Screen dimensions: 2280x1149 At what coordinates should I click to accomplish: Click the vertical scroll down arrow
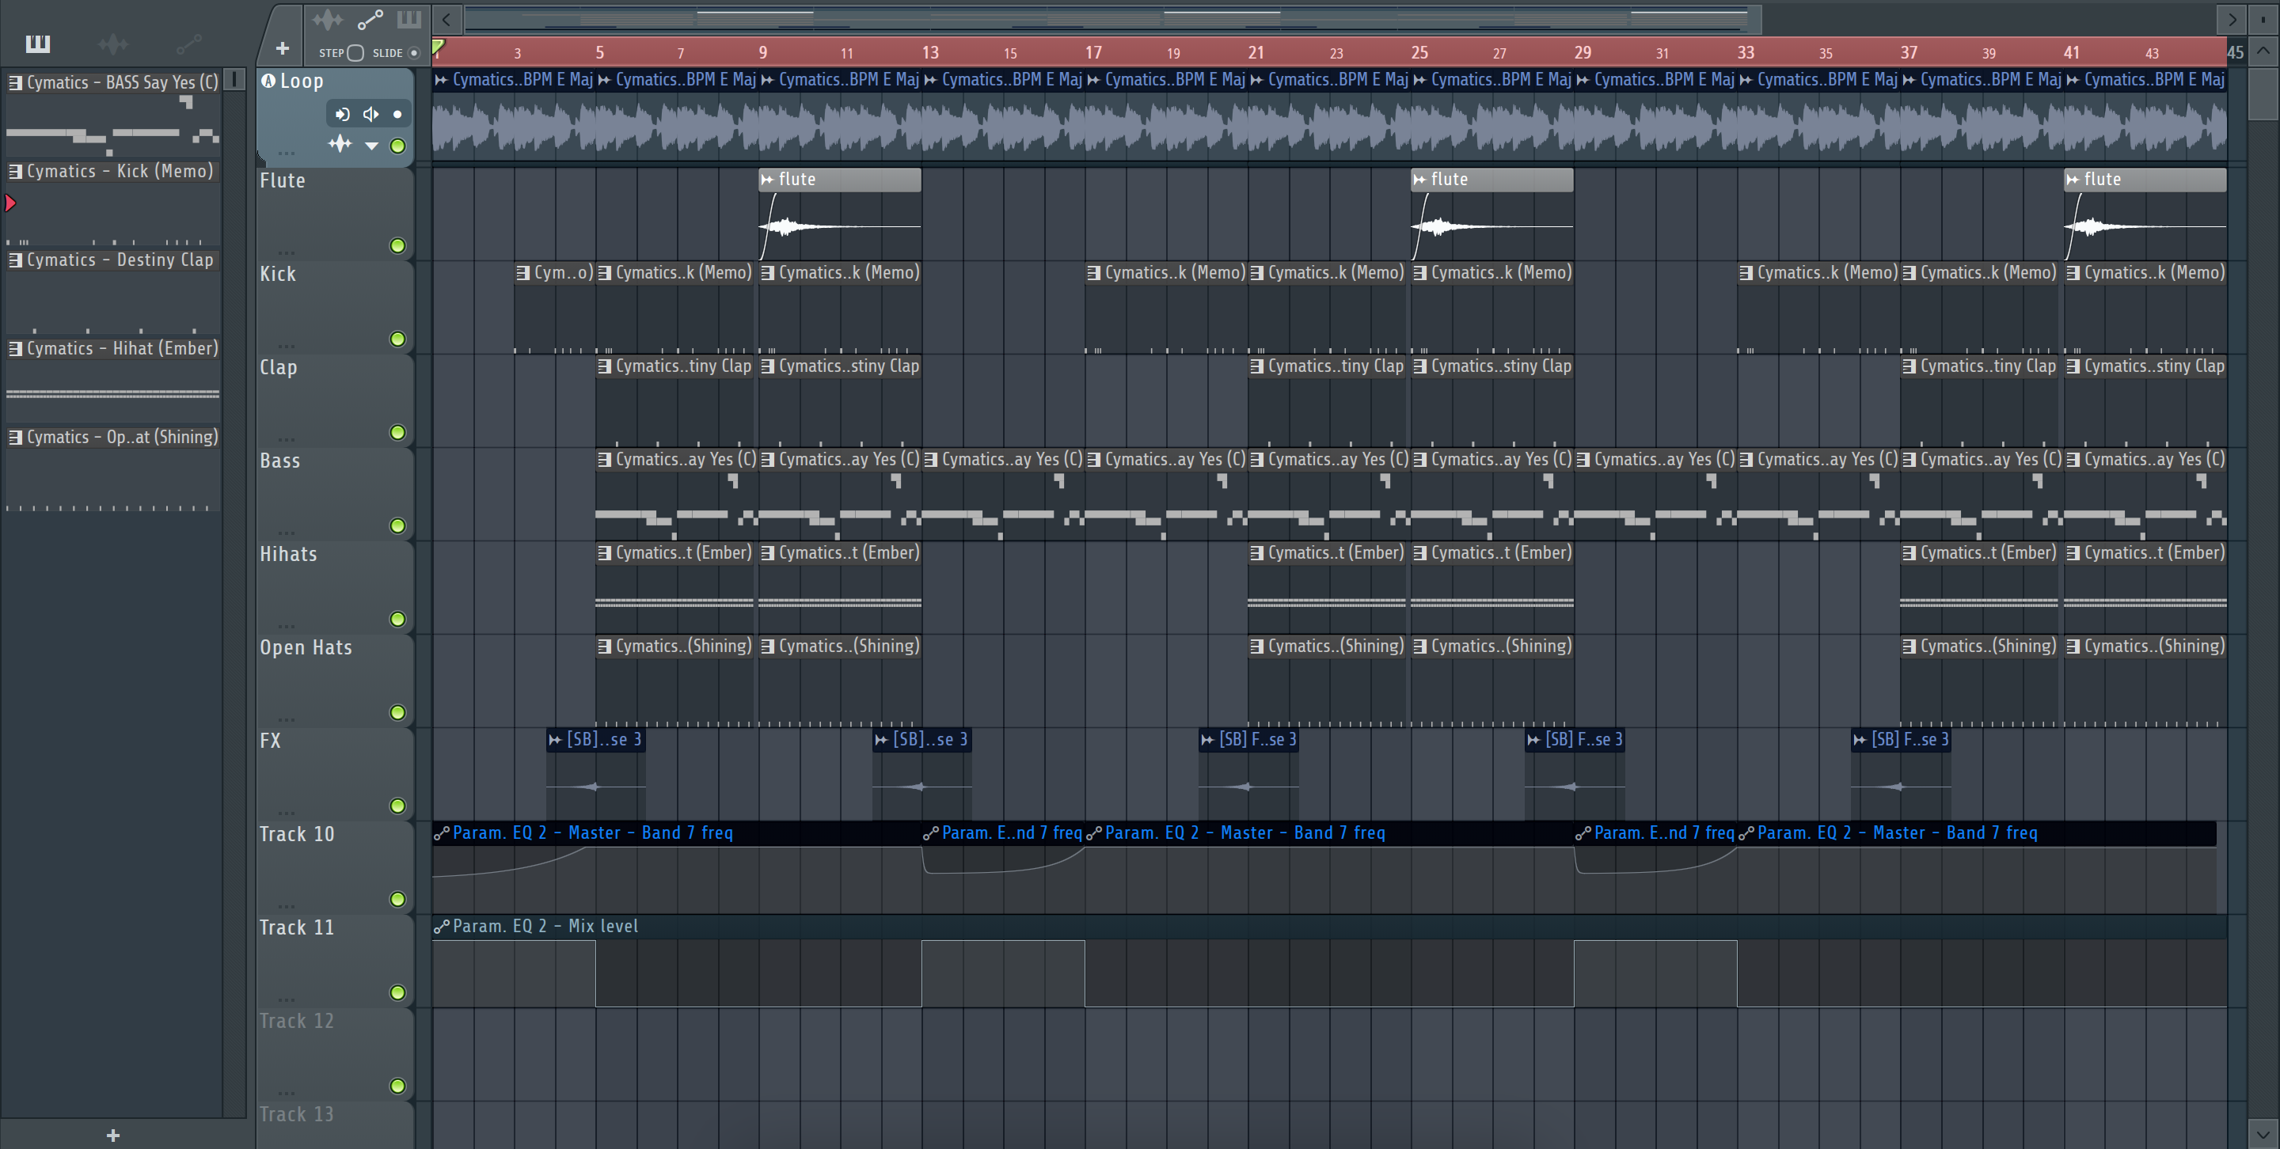coord(2263,1133)
